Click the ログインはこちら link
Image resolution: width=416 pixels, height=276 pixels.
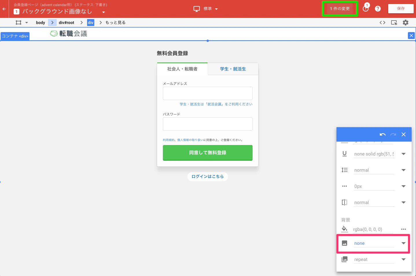(208, 177)
